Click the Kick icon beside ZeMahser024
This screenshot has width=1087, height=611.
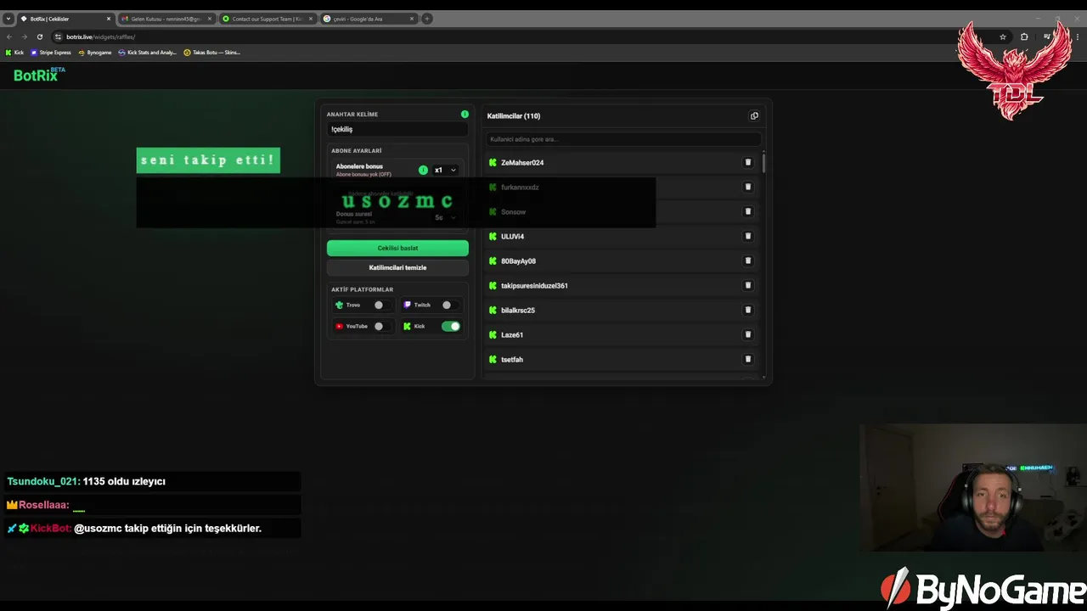tap(493, 162)
